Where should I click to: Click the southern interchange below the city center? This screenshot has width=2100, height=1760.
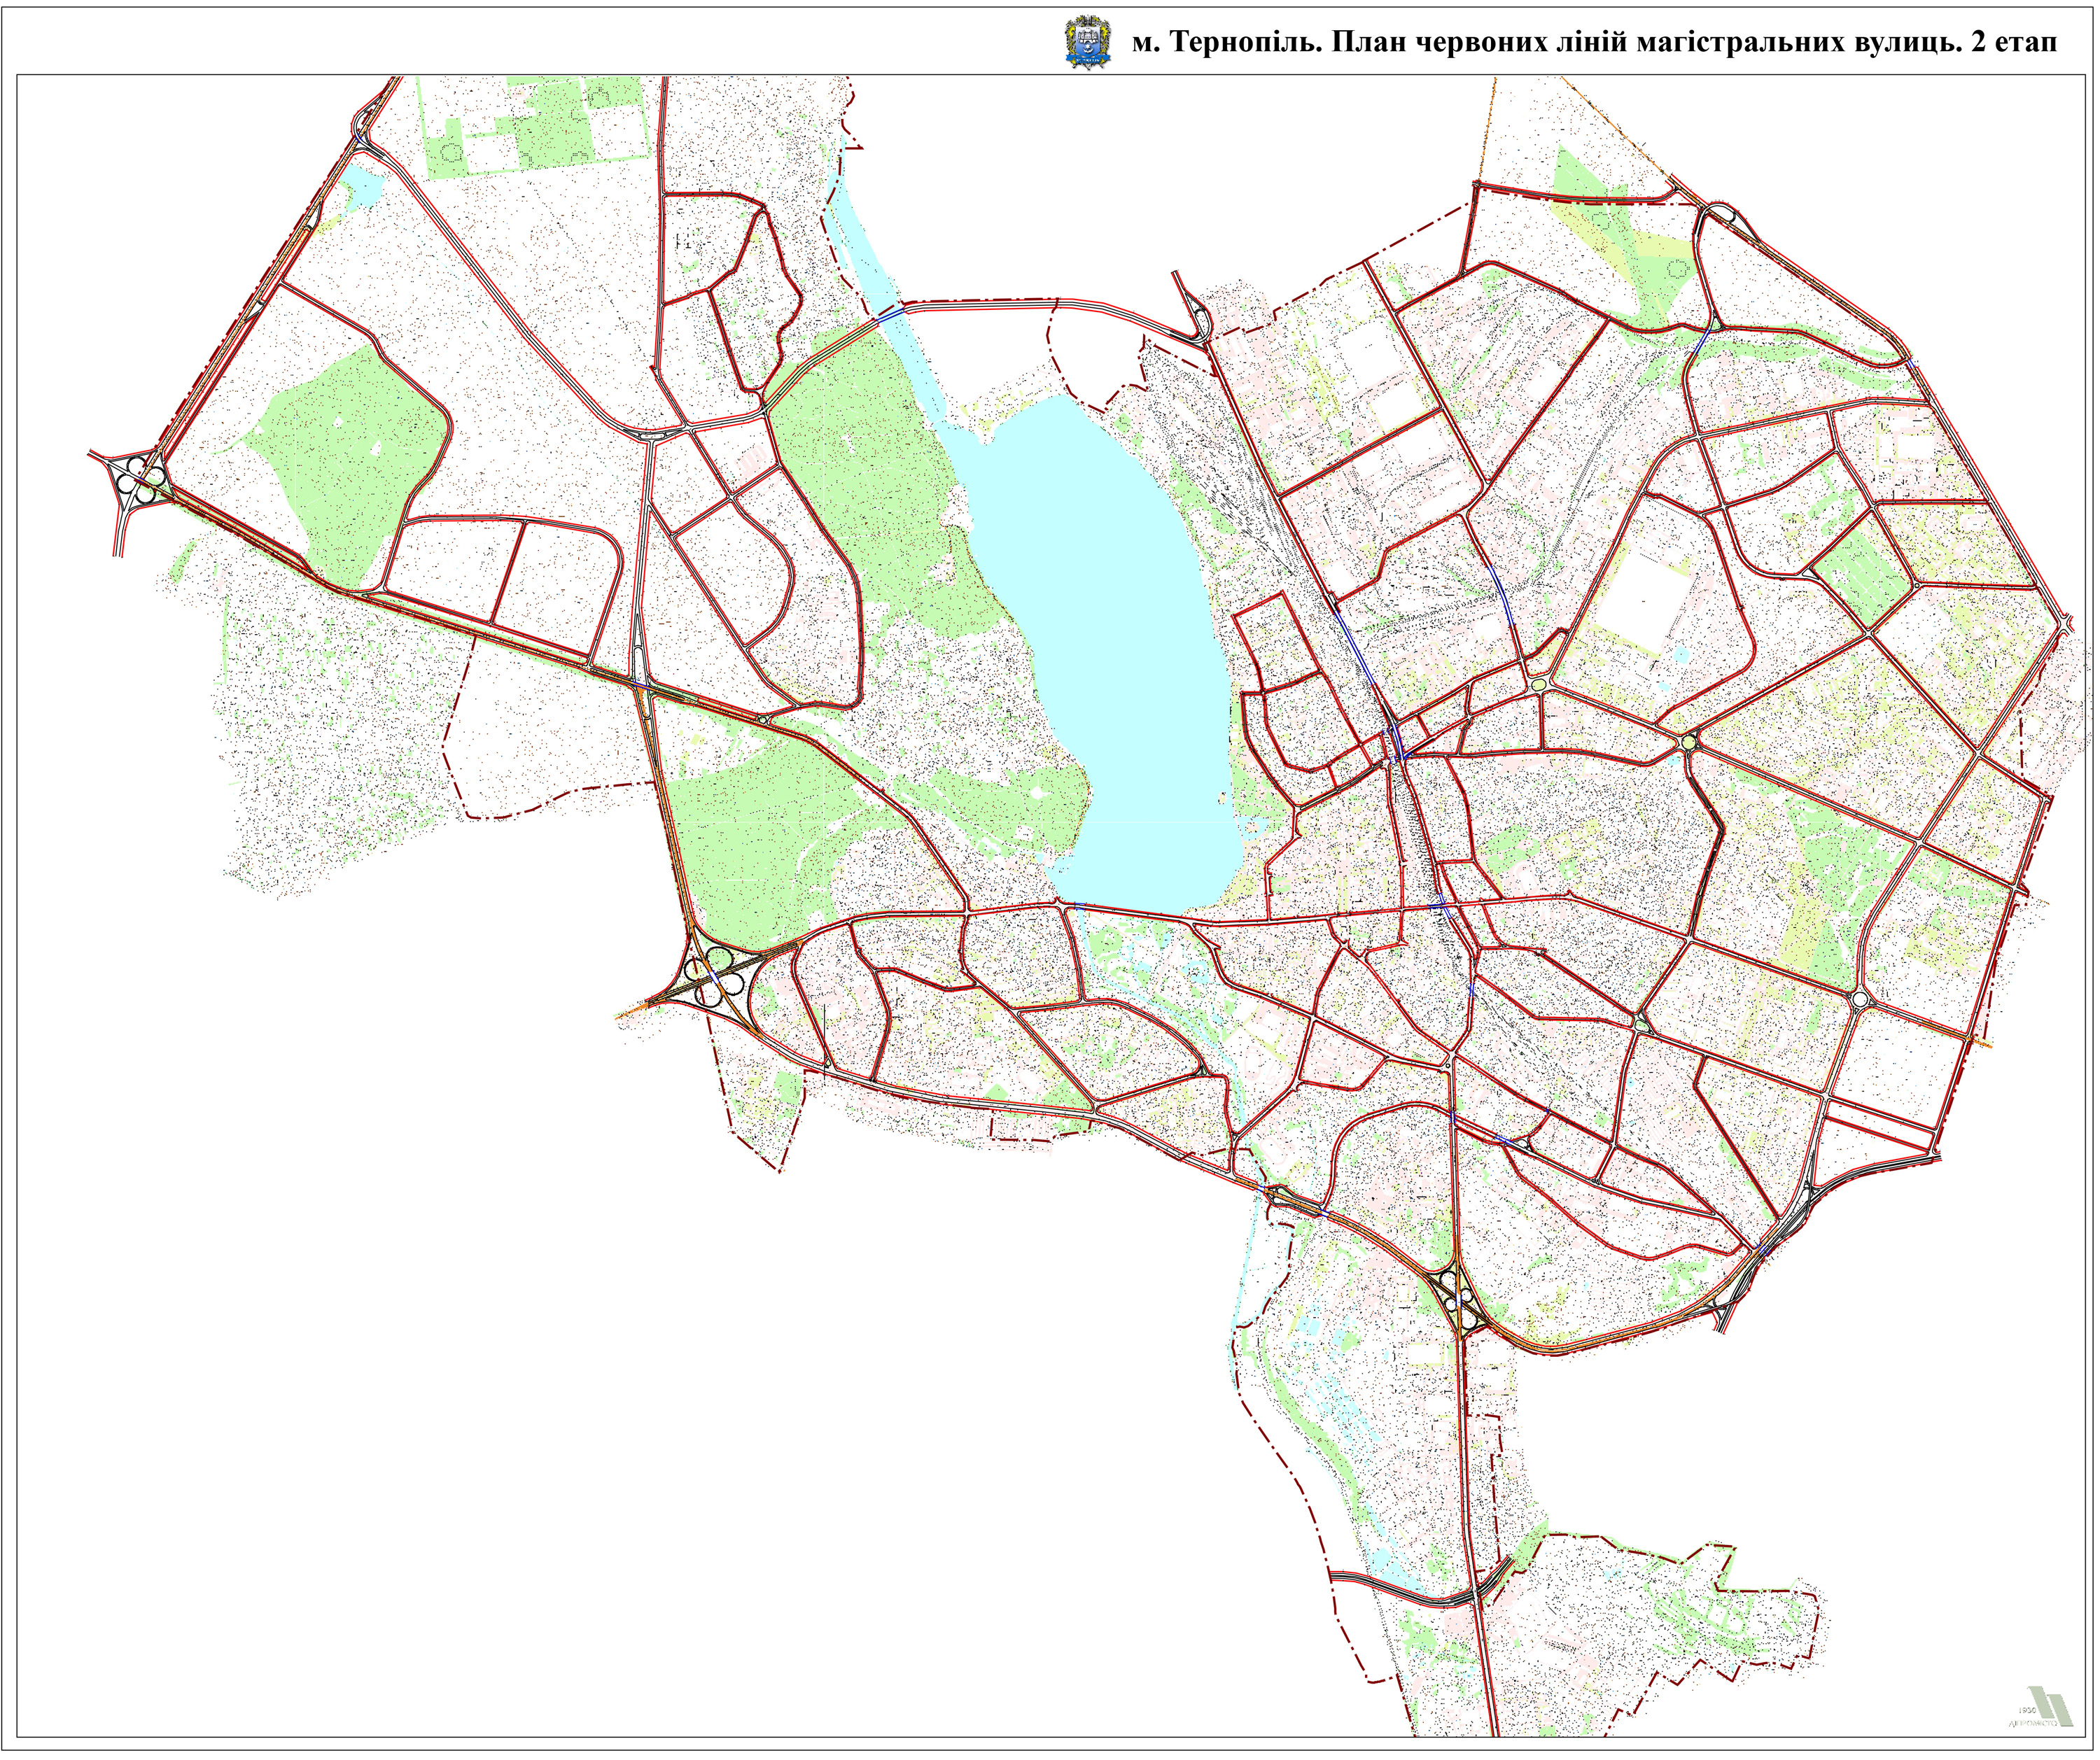(x=1459, y=1301)
